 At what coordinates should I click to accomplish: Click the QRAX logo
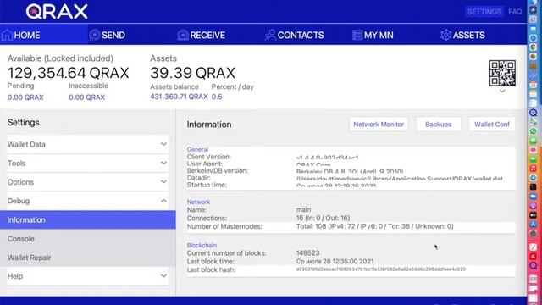coord(57,12)
